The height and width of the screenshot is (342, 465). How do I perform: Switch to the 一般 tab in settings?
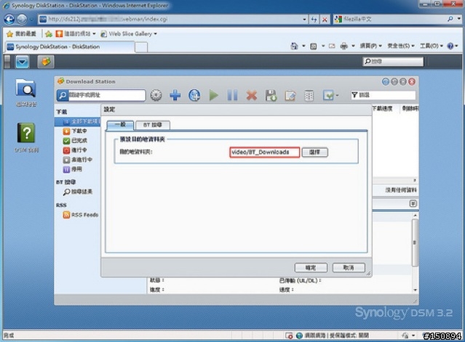pos(120,125)
